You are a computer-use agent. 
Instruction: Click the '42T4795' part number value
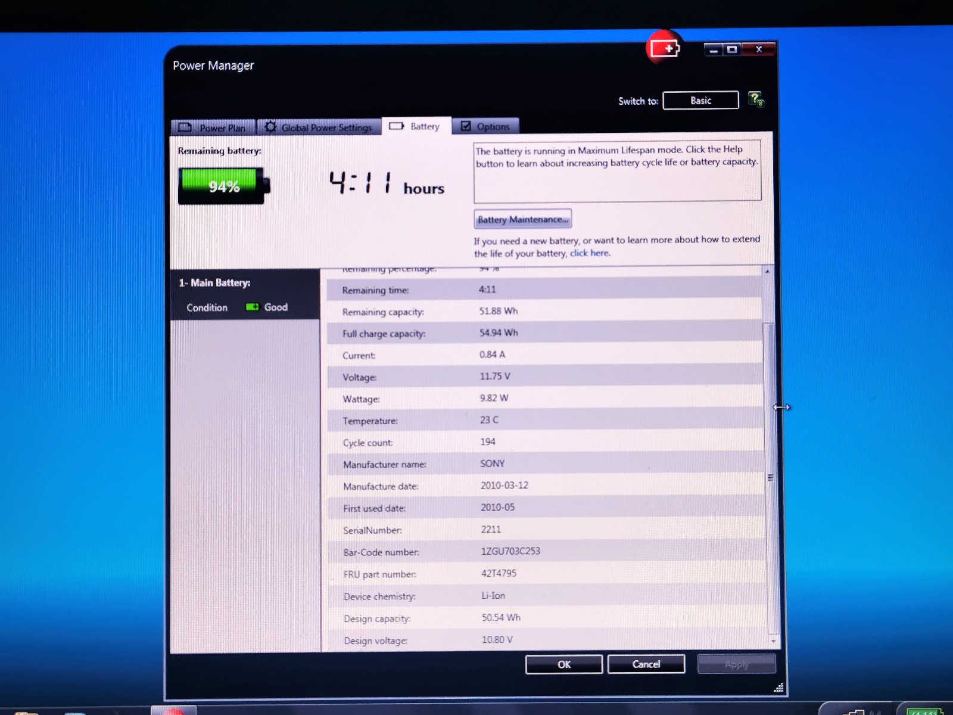click(499, 573)
